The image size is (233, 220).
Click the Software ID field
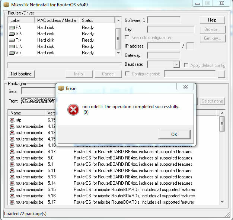[x=164, y=20]
